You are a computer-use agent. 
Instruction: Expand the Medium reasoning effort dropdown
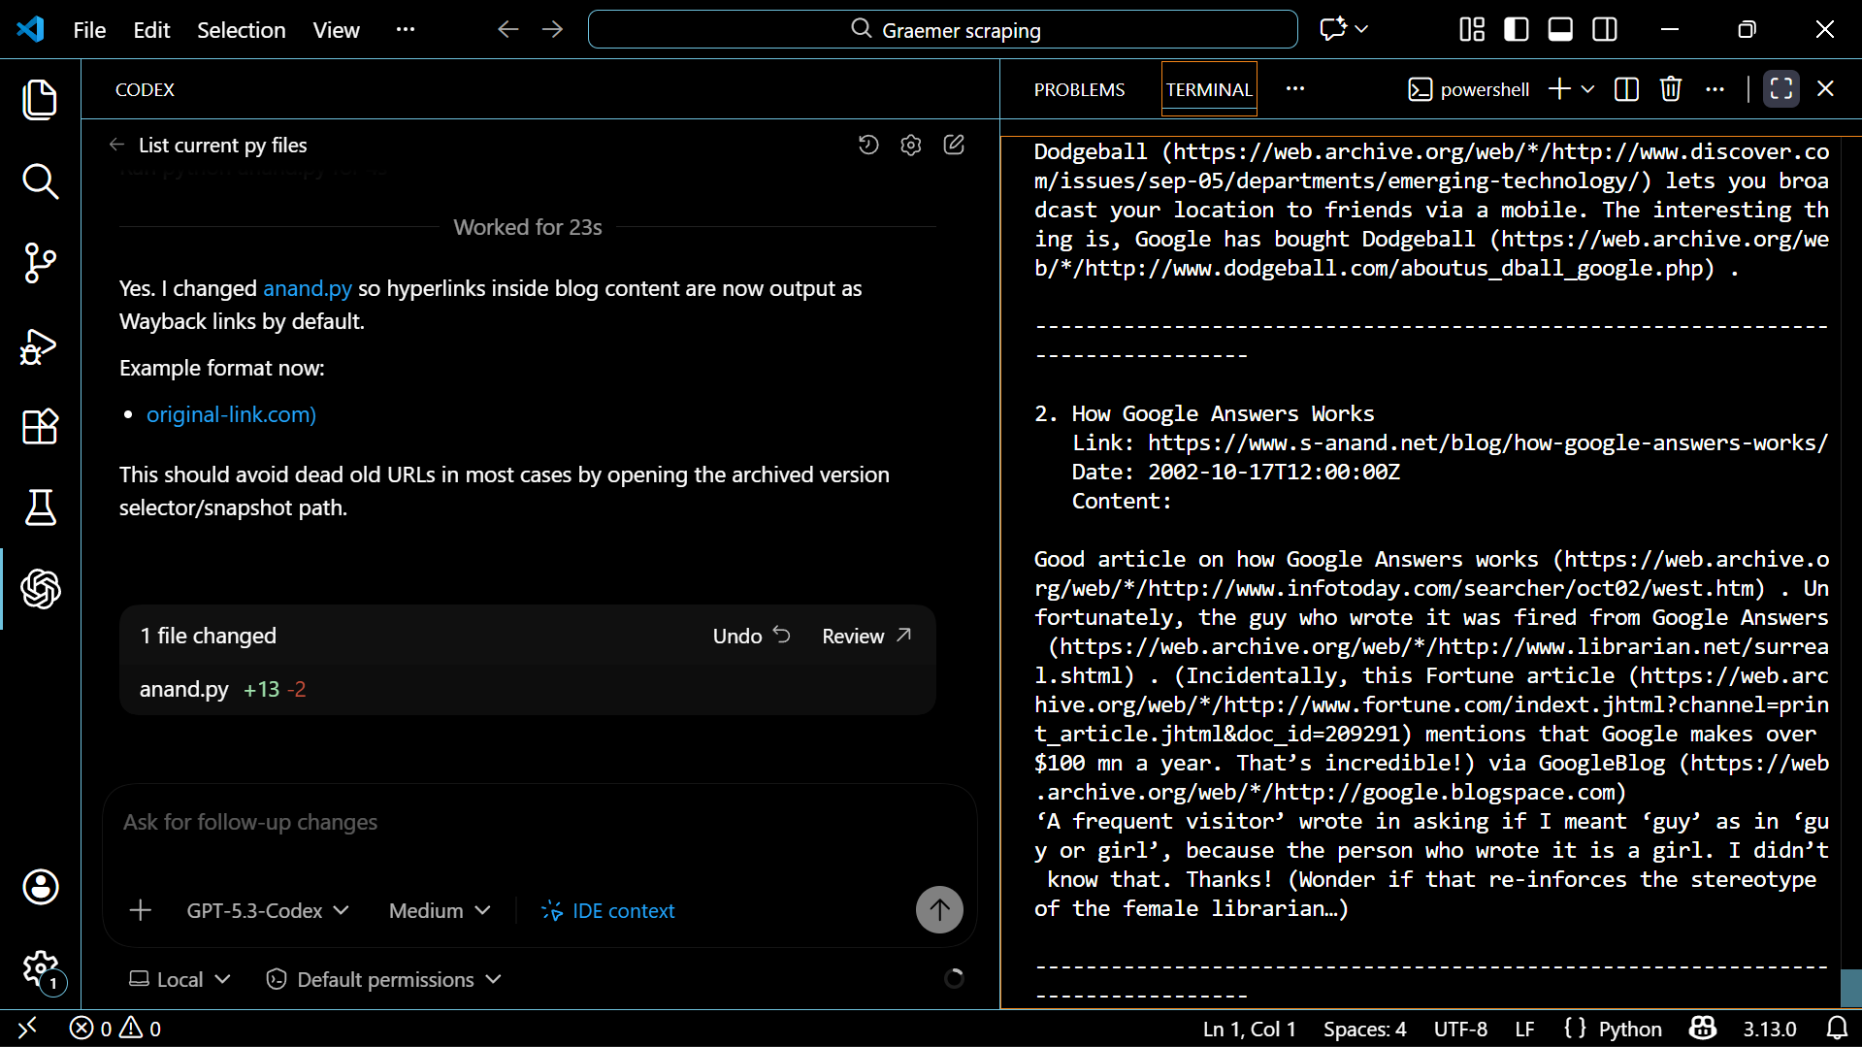pos(439,910)
